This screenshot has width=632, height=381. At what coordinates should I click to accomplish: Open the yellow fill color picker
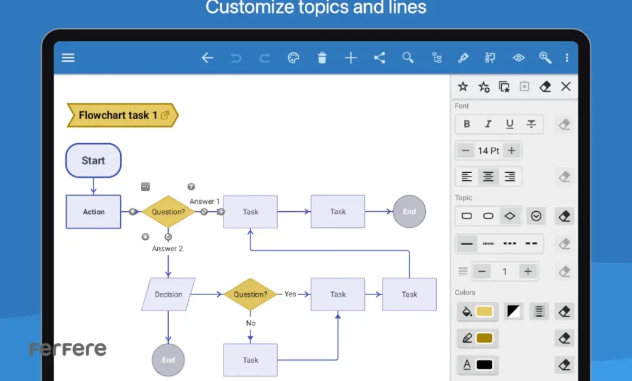point(484,312)
